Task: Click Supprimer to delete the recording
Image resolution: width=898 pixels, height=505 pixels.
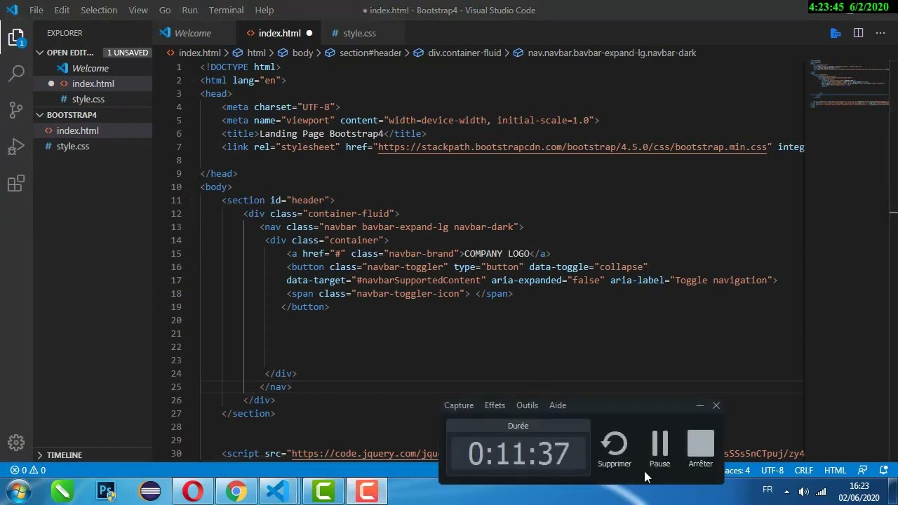Action: (615, 449)
